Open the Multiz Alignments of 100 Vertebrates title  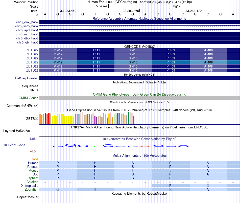(139, 155)
